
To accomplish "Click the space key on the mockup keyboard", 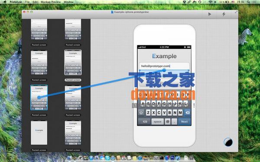I will pos(158,122).
